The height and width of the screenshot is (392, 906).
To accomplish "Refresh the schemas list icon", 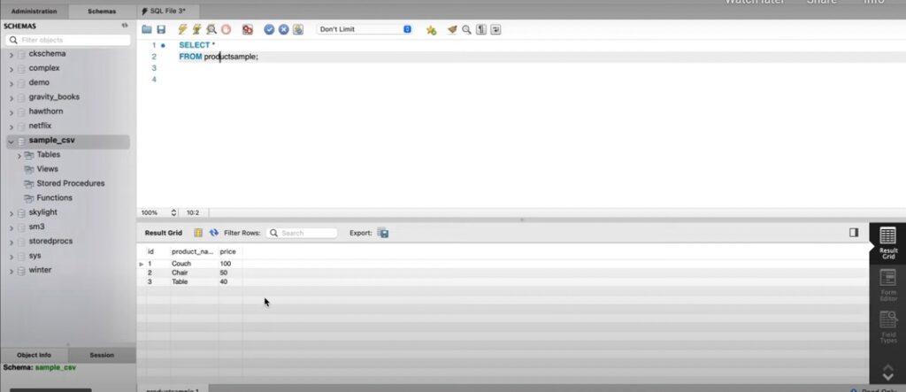I will click(x=124, y=26).
